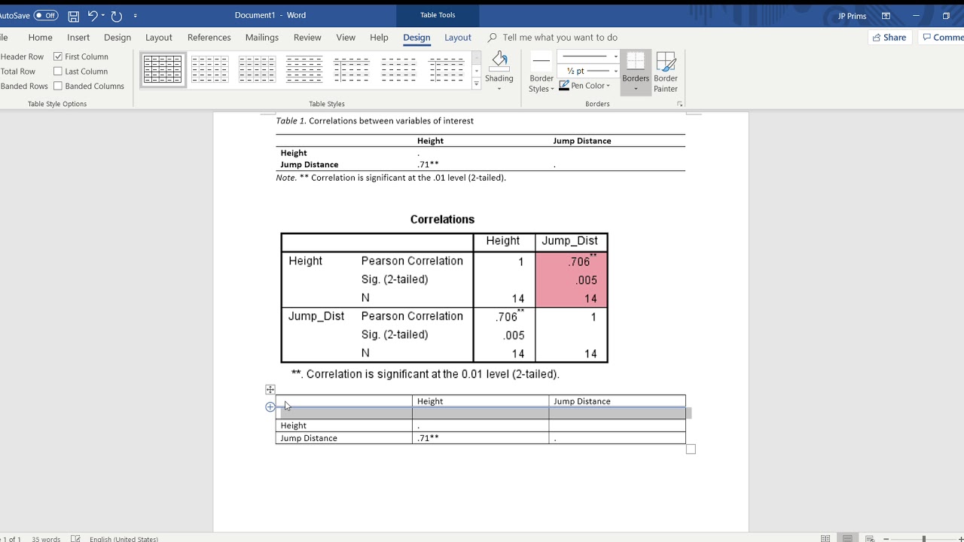
Task: Click the Share button
Action: [x=889, y=38]
